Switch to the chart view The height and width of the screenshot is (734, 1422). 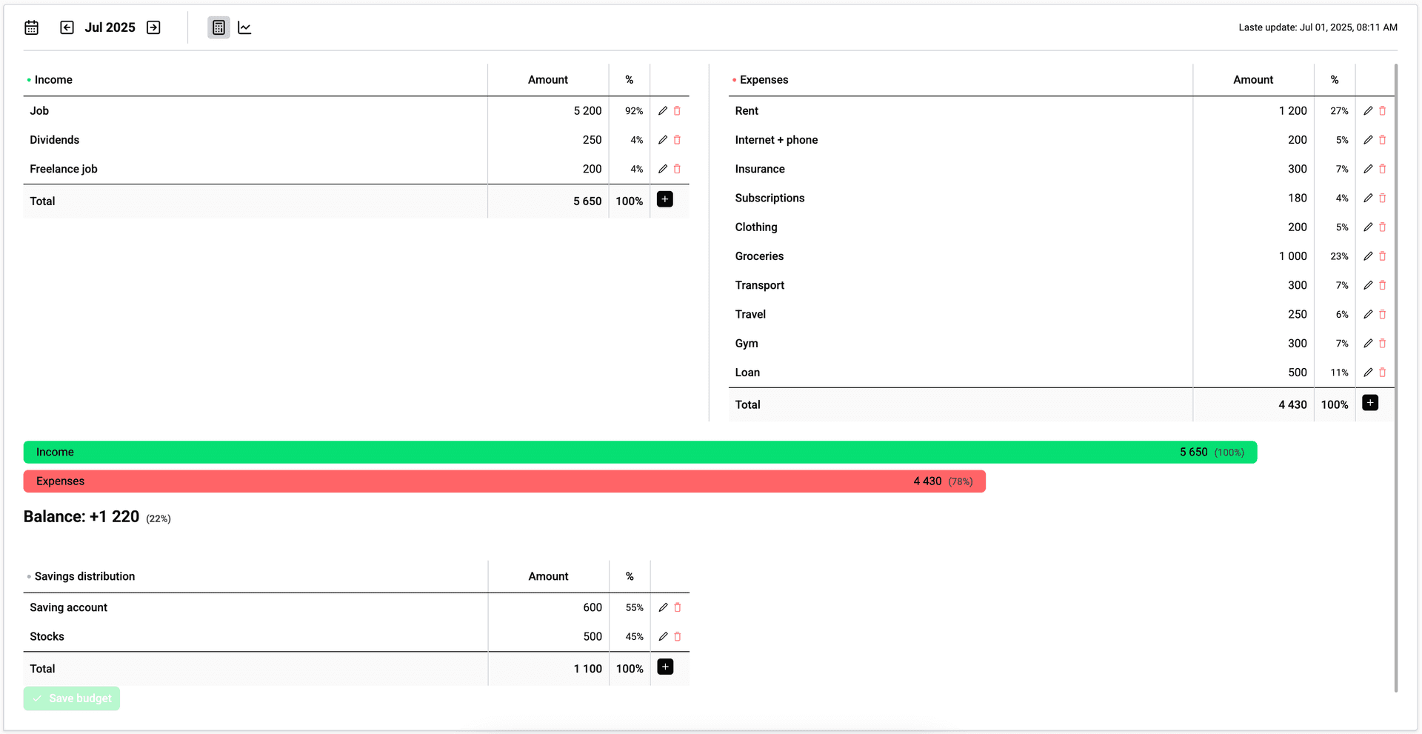coord(244,27)
